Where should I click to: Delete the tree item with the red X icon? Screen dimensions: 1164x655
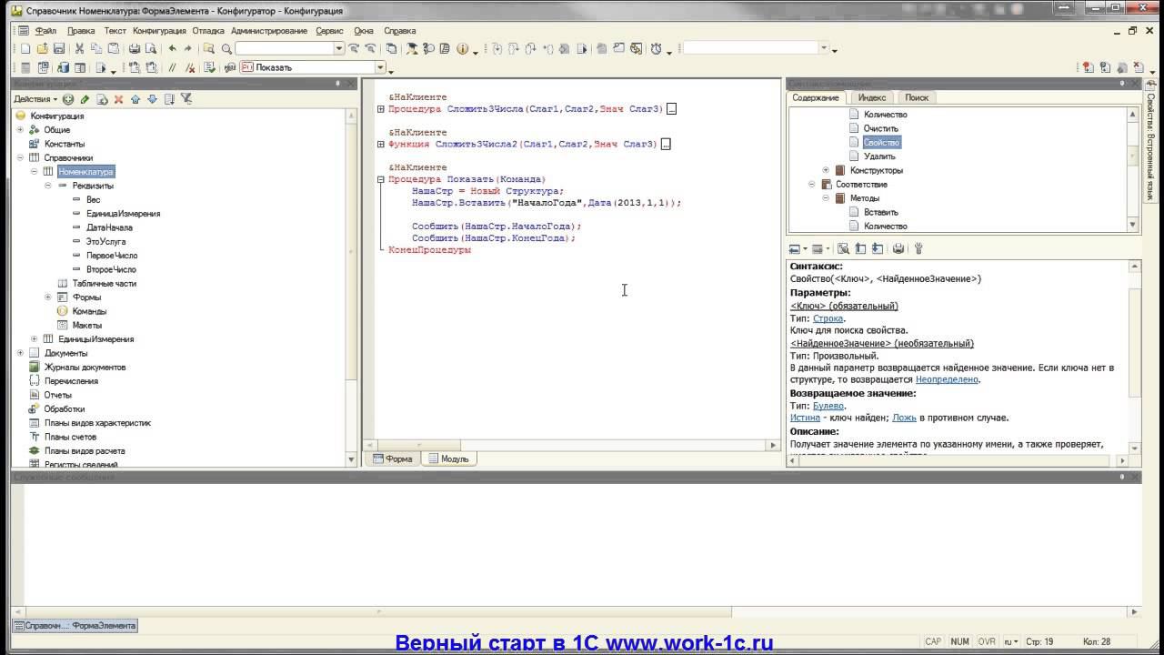[x=118, y=99]
